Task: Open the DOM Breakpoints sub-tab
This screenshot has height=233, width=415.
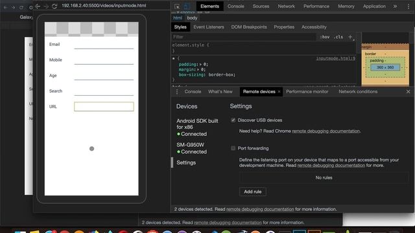Action: (249, 27)
